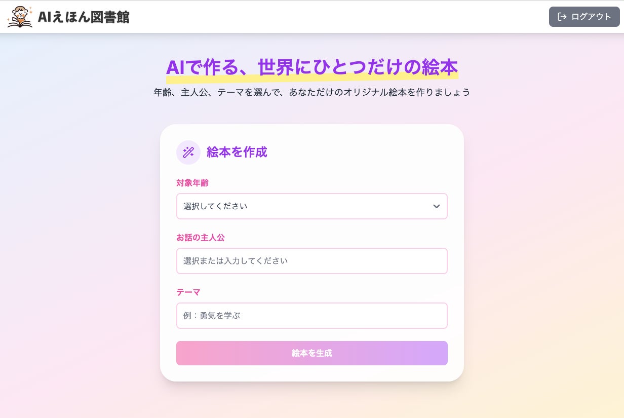Click the reading mascot logo icon
The height and width of the screenshot is (418, 624).
coord(20,17)
